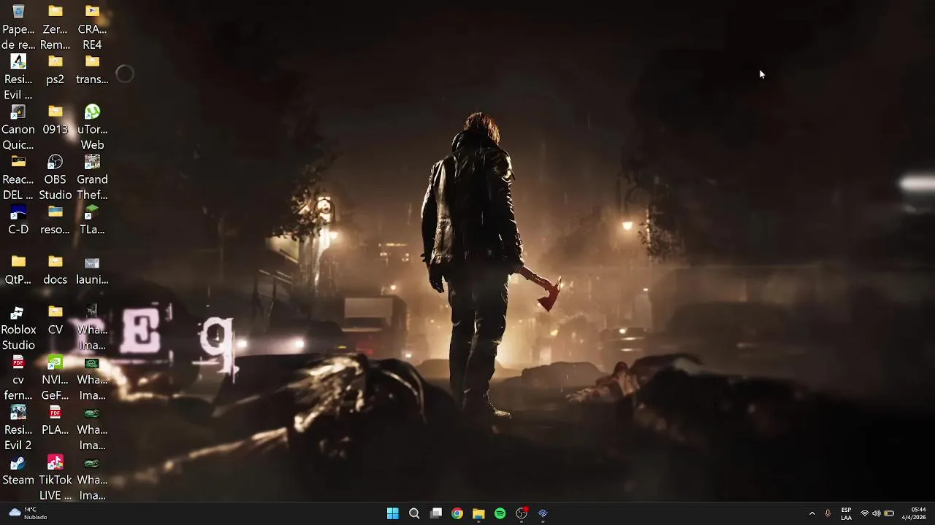Select the PLA... PDF file on desktop
Image resolution: width=935 pixels, height=525 pixels.
click(x=56, y=421)
